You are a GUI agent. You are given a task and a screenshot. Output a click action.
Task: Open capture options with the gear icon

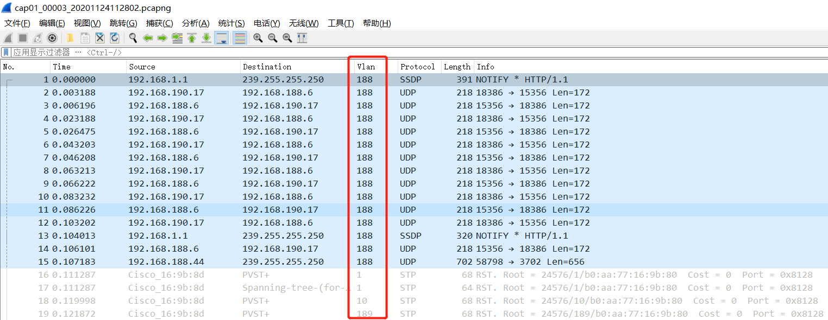(x=52, y=38)
